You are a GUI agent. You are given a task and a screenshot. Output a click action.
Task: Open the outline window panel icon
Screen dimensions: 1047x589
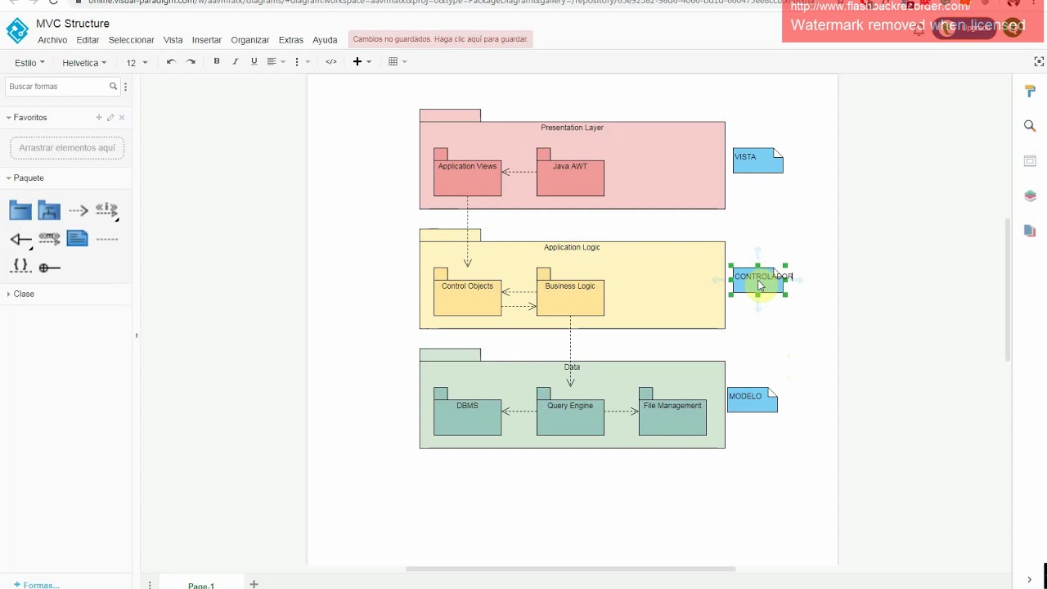pos(1031,161)
